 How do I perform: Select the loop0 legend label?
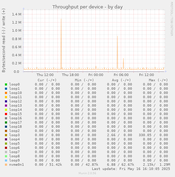click(14, 84)
